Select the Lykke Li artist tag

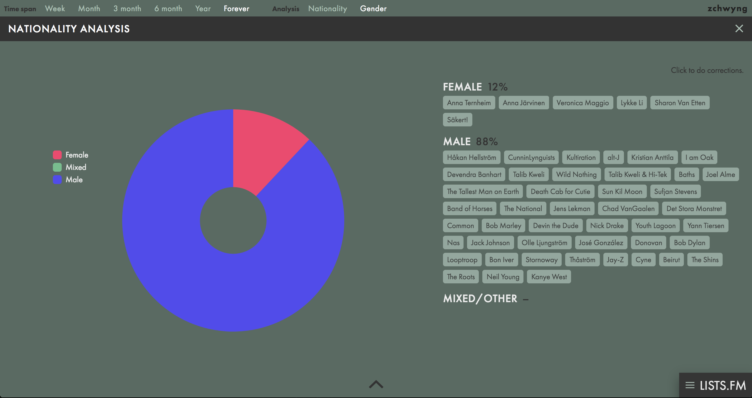(x=632, y=103)
